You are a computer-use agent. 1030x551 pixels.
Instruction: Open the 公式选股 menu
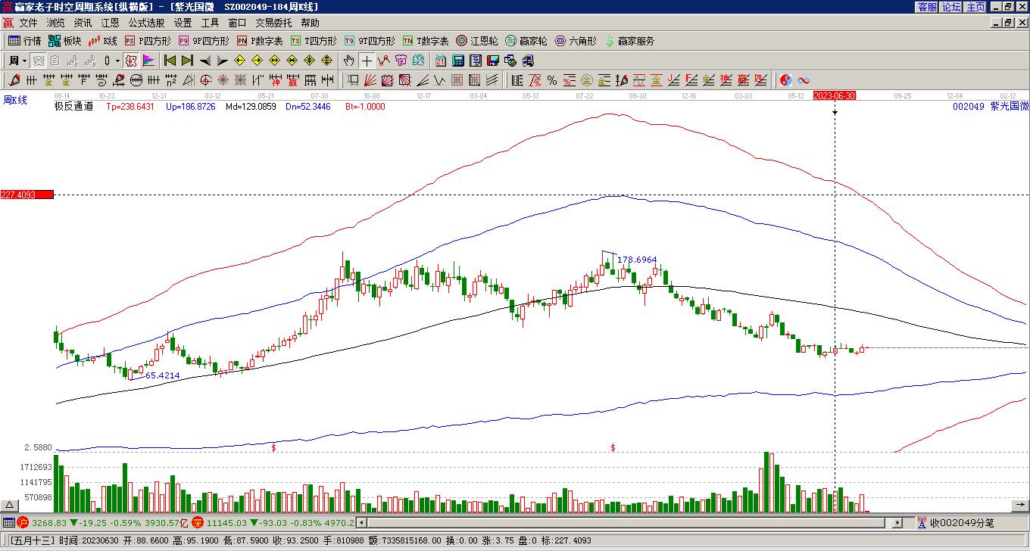(146, 23)
